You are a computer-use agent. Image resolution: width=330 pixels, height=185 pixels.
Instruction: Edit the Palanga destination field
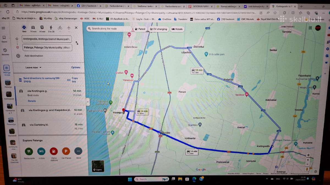pyautogui.click(x=47, y=48)
